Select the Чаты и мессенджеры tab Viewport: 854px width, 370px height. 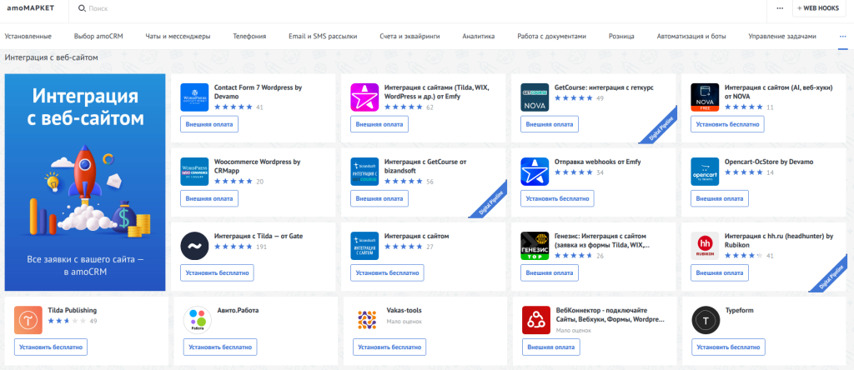(178, 37)
